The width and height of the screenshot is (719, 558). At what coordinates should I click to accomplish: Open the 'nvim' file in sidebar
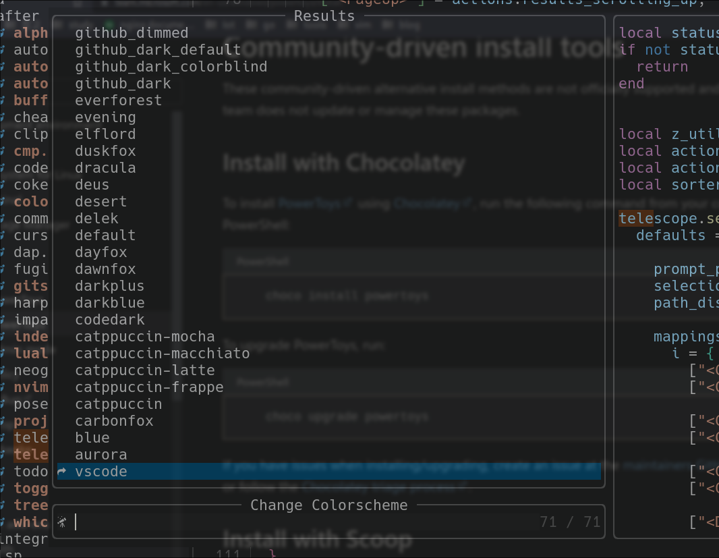click(x=31, y=387)
